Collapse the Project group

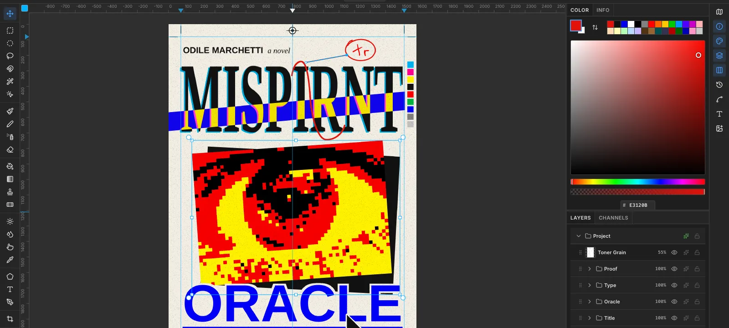click(579, 236)
